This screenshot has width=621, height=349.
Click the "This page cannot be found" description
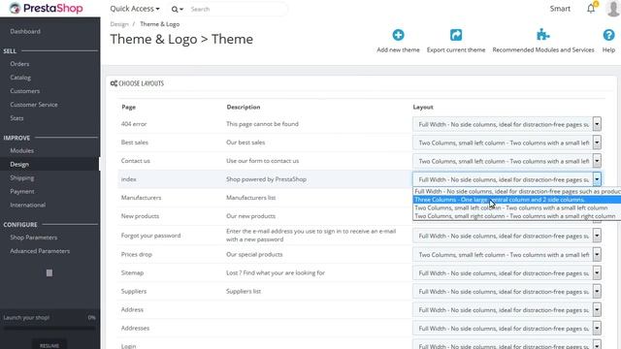click(262, 124)
